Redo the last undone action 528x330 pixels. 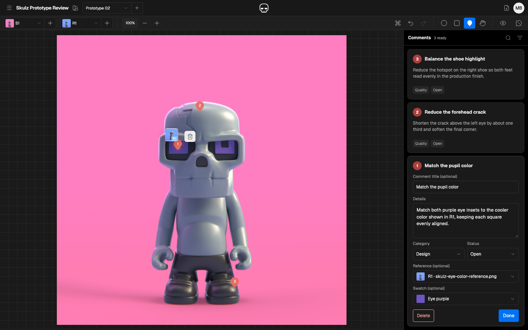point(423,23)
